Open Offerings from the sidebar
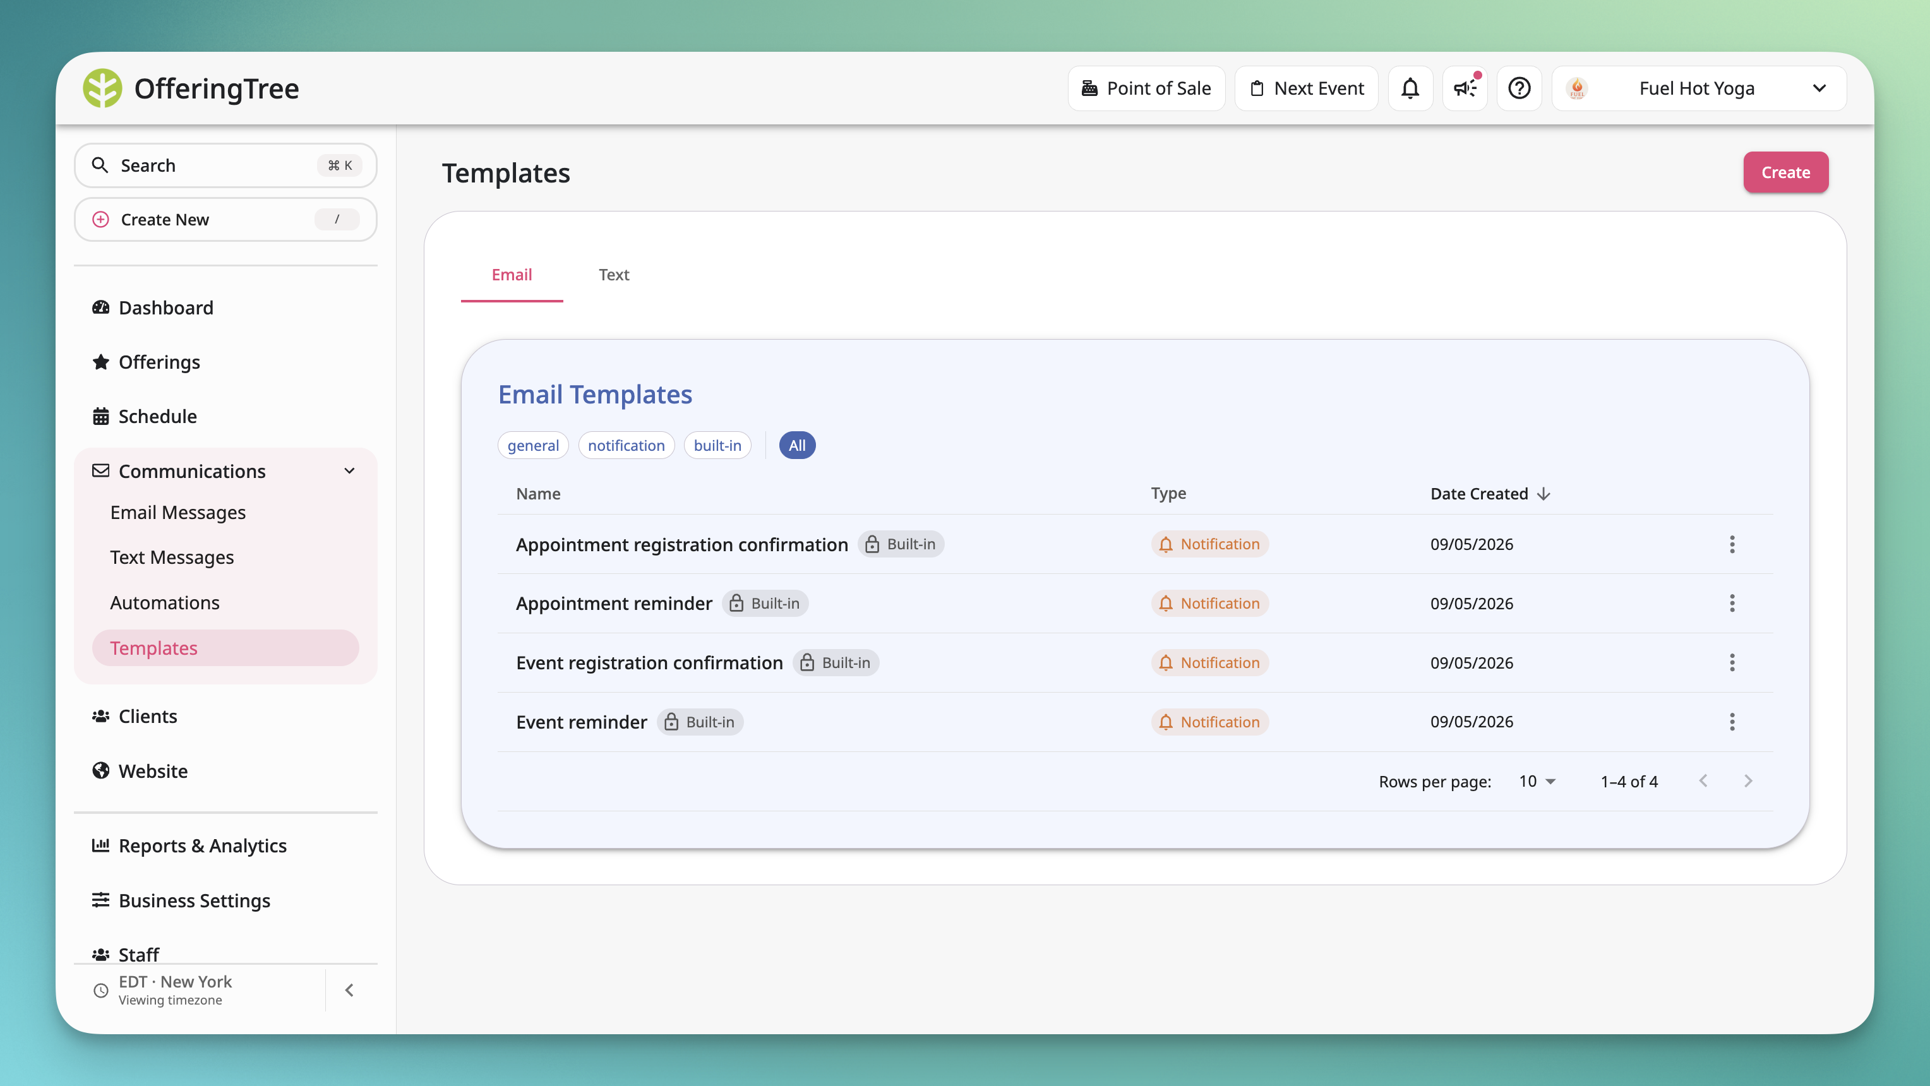This screenshot has height=1086, width=1930. (225, 362)
